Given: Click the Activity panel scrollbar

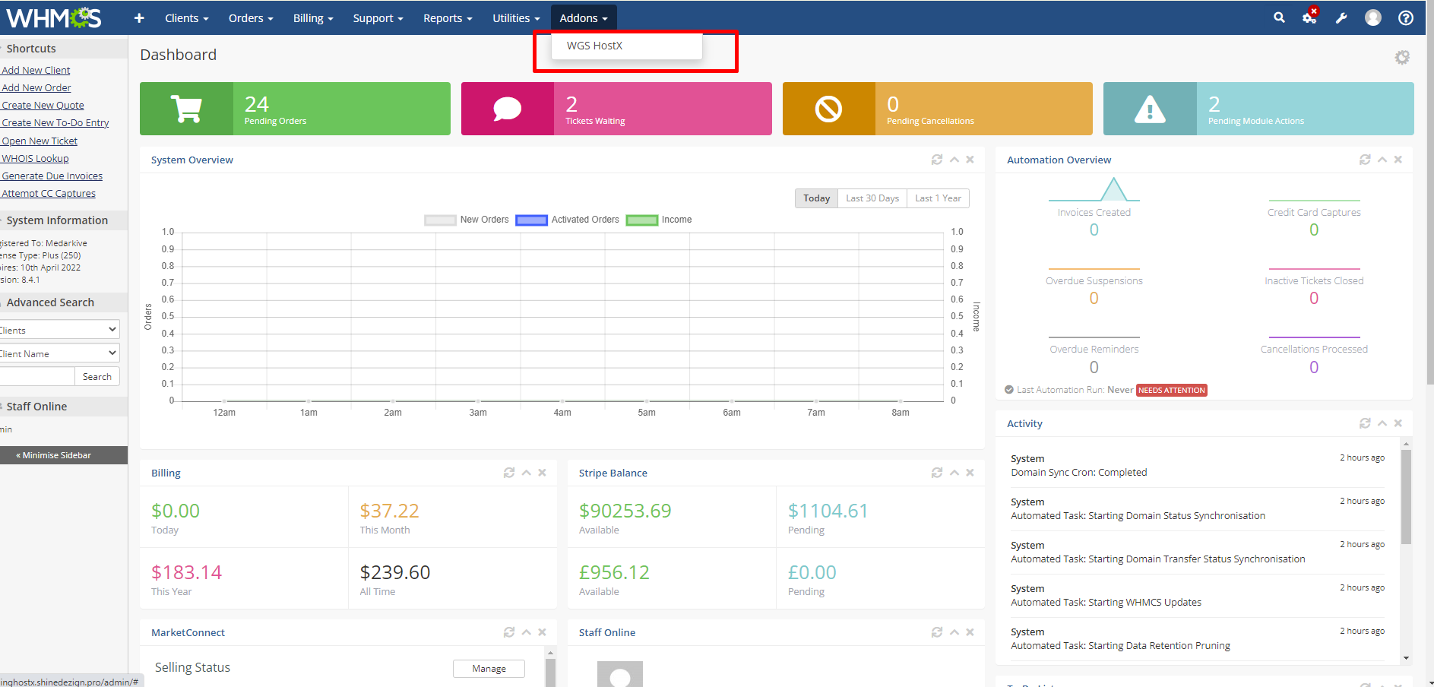Looking at the screenshot, I should [x=1406, y=497].
